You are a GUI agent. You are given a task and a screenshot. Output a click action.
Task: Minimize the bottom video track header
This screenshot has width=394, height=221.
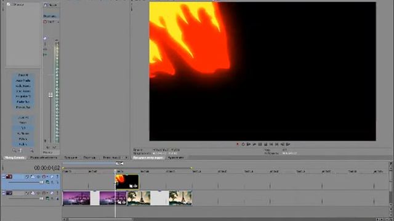4,193
